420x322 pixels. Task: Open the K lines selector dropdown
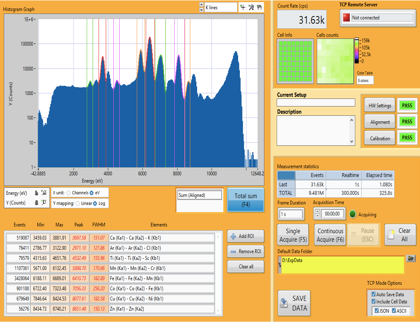[221, 8]
